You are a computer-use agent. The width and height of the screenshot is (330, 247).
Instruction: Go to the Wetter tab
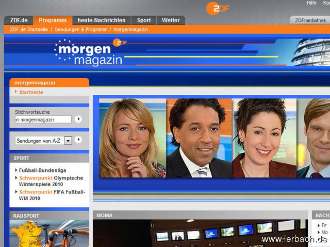pos(170,20)
